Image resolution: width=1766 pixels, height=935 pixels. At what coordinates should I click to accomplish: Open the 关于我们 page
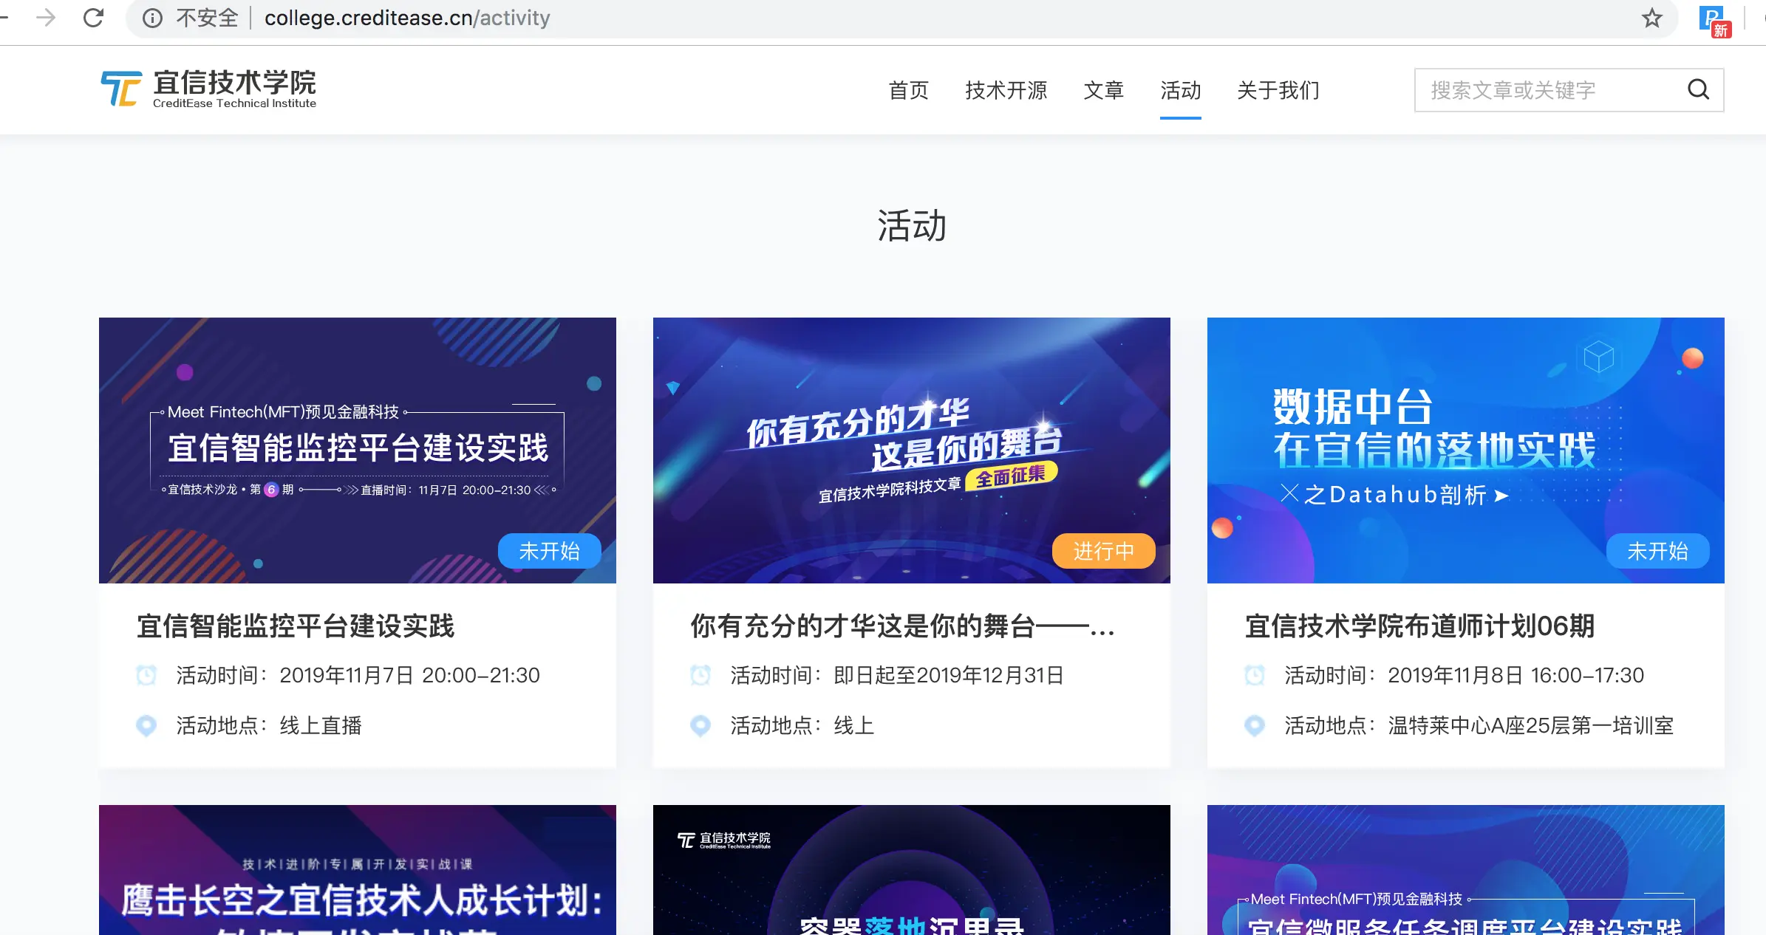click(x=1278, y=90)
